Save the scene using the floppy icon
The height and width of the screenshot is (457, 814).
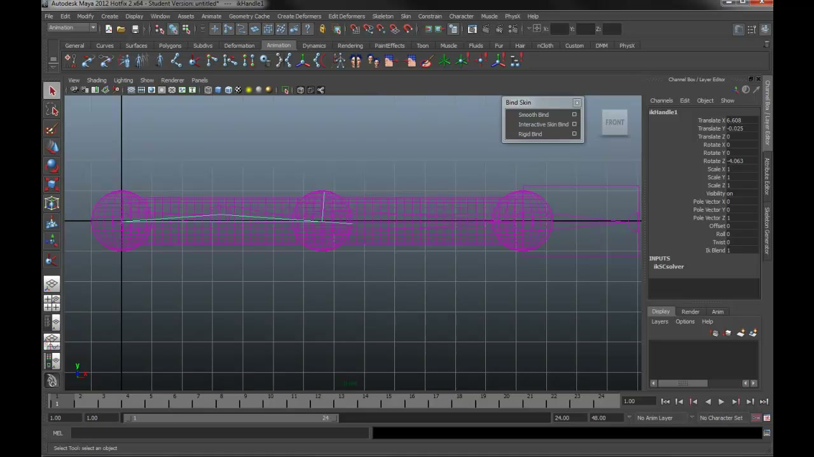135,29
